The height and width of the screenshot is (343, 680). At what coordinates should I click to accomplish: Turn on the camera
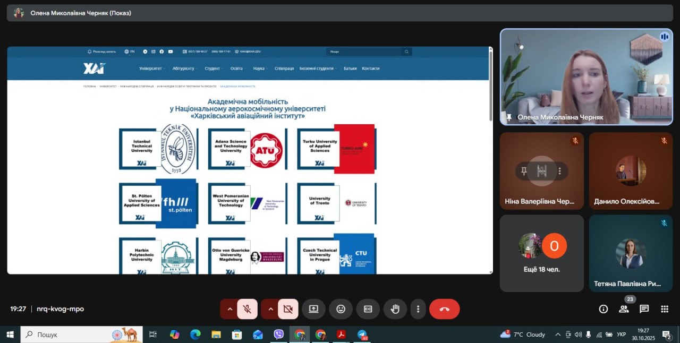[287, 309]
